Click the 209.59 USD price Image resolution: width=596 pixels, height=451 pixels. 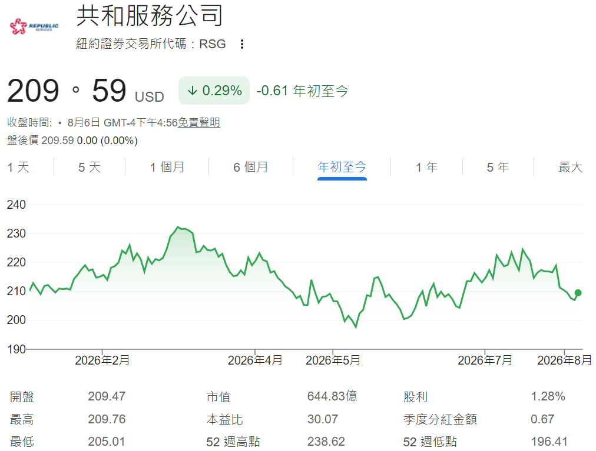pyautogui.click(x=85, y=91)
